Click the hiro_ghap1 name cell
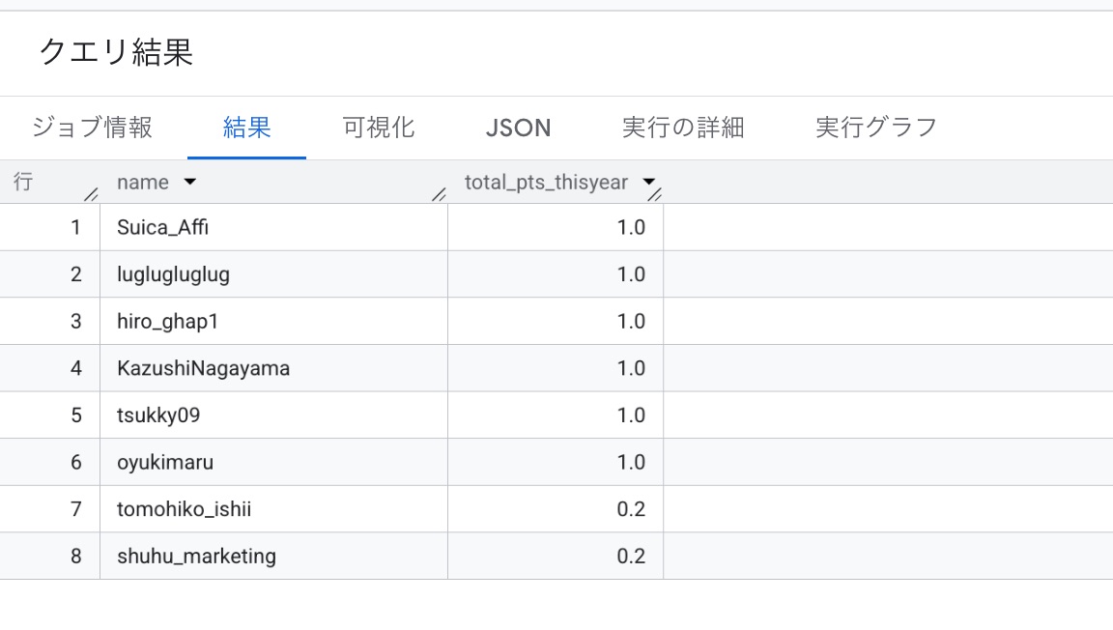This screenshot has width=1113, height=630. pyautogui.click(x=167, y=322)
